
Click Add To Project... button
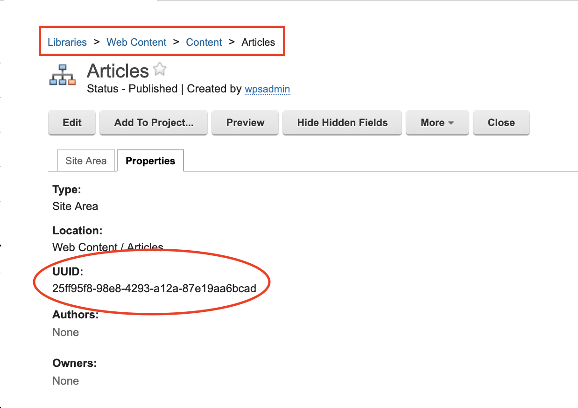[x=154, y=123]
